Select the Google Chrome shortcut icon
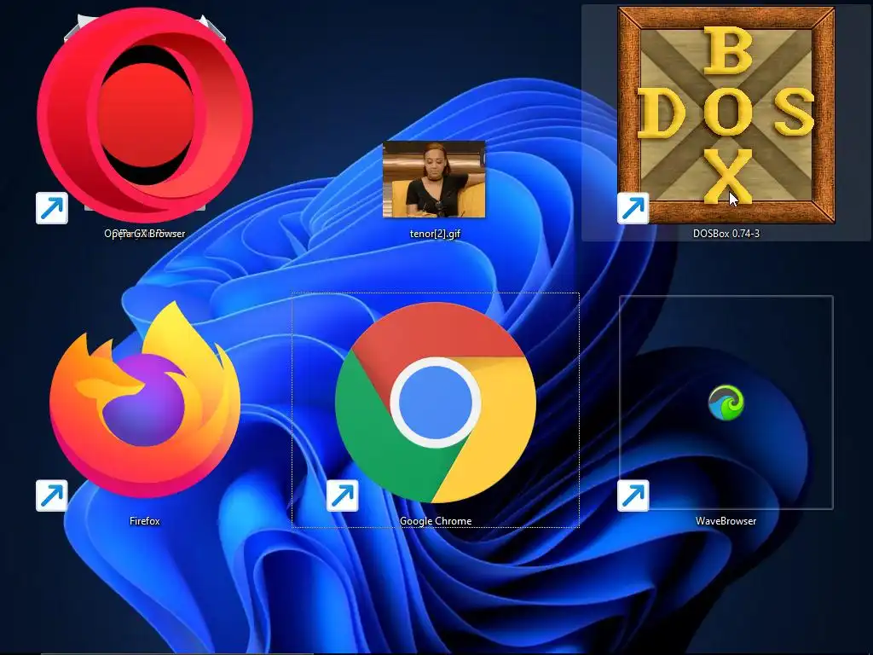873x655 pixels. (x=436, y=403)
